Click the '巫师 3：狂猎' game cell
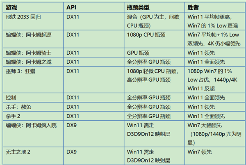 tap(33, 80)
